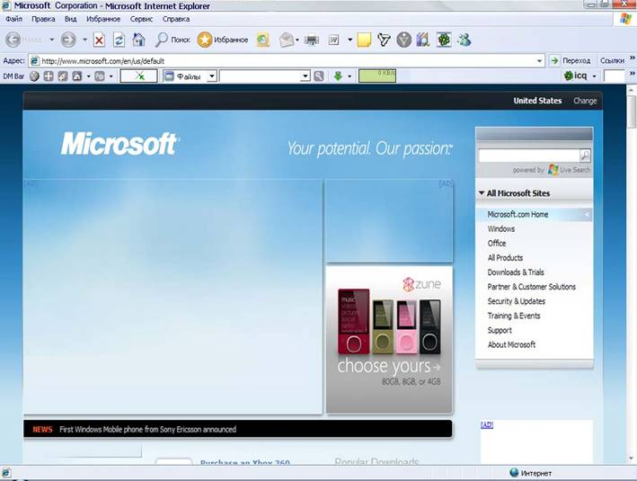Open the Вид menu
The height and width of the screenshot is (481, 637).
click(x=71, y=19)
